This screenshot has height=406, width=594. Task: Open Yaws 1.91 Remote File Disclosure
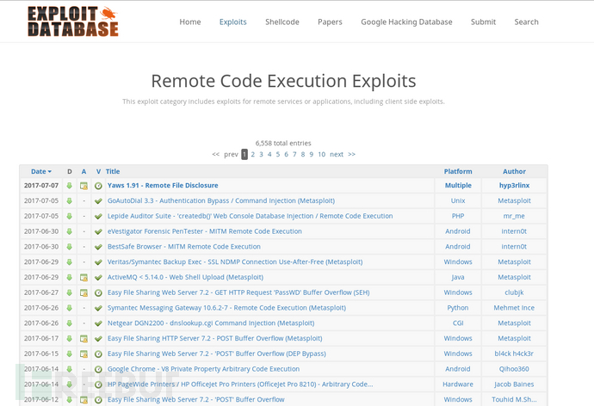click(163, 186)
